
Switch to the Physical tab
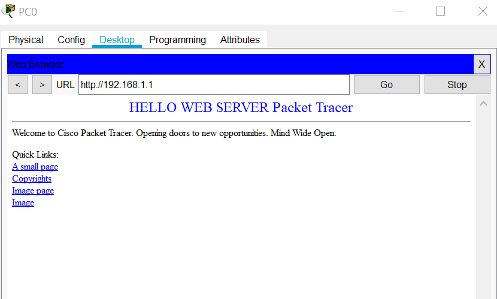(x=26, y=40)
